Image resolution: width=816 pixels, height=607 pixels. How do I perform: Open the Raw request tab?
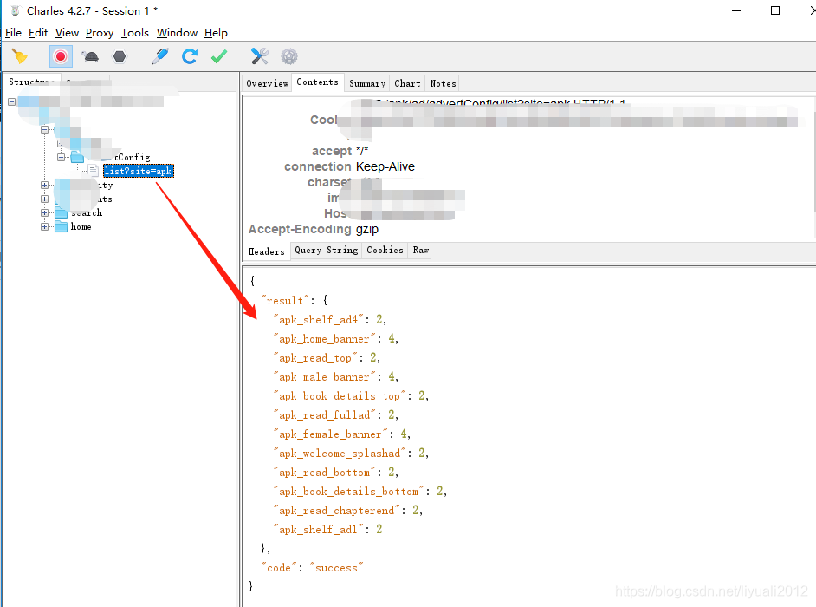421,250
